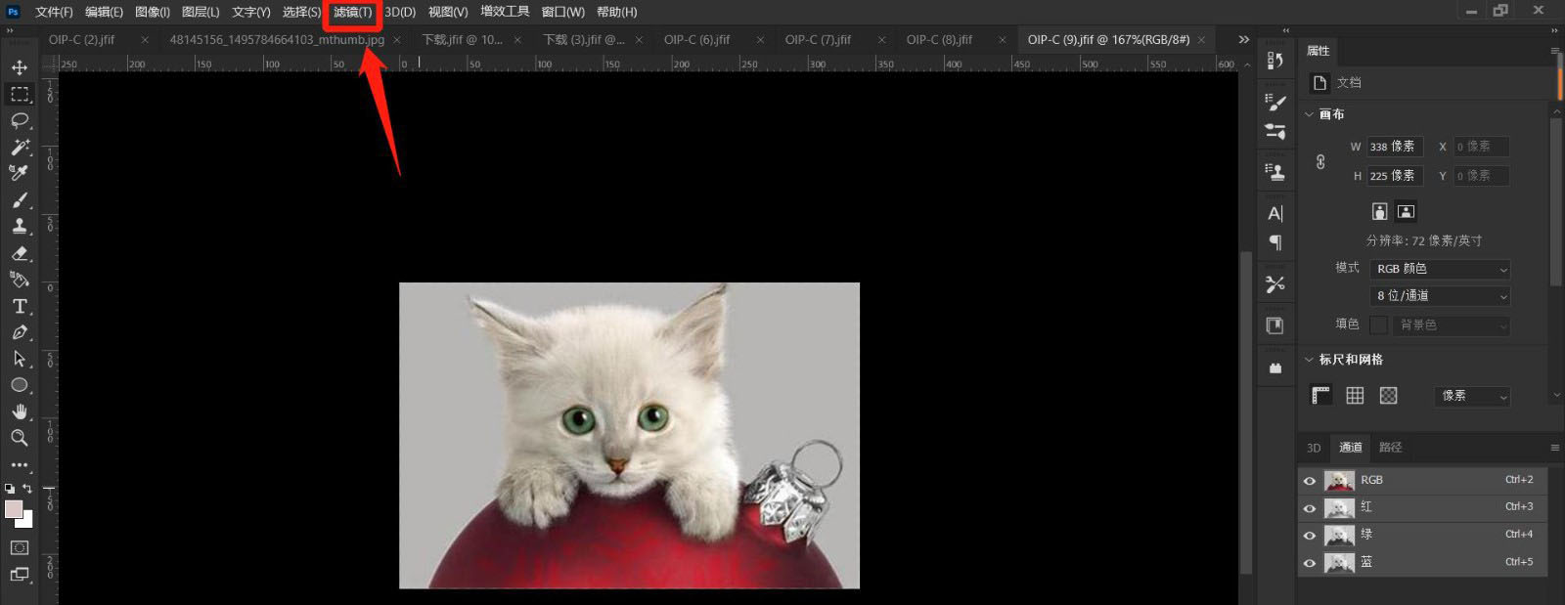The width and height of the screenshot is (1565, 605).
Task: Select the Hand tool
Action: 19,411
